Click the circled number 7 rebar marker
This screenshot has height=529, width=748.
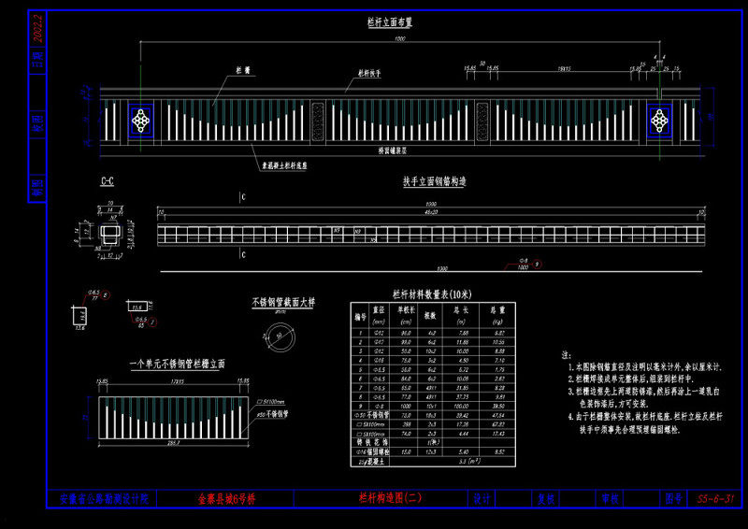coord(152,323)
